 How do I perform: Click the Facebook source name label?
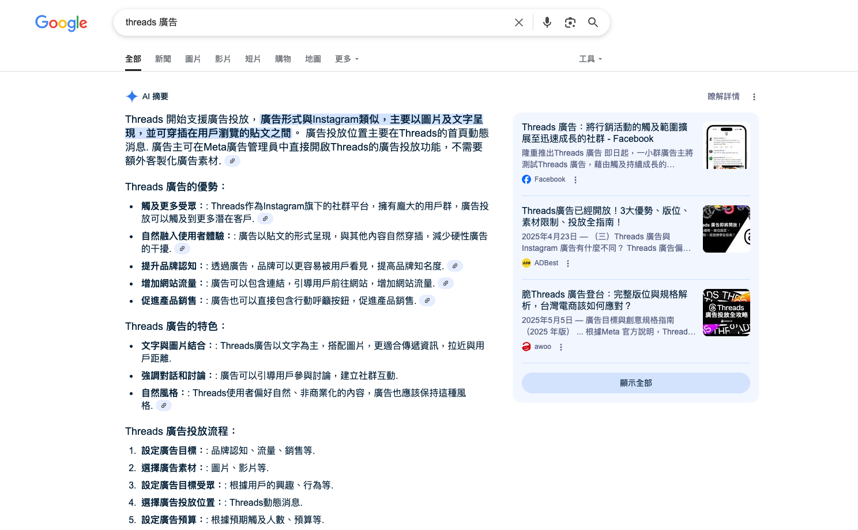pos(550,179)
